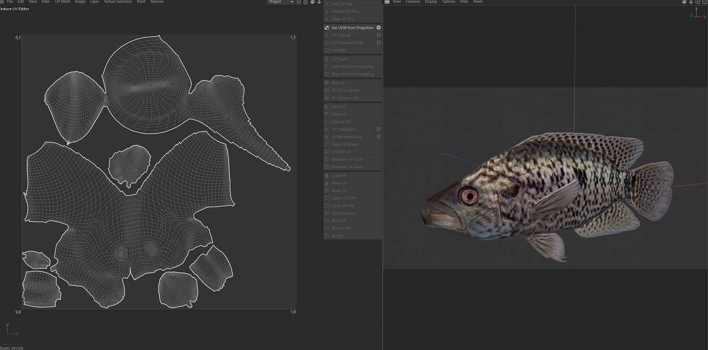Open the hamburger menu of the 3D viewport
Screen dimensions: 708x350
tap(387, 2)
